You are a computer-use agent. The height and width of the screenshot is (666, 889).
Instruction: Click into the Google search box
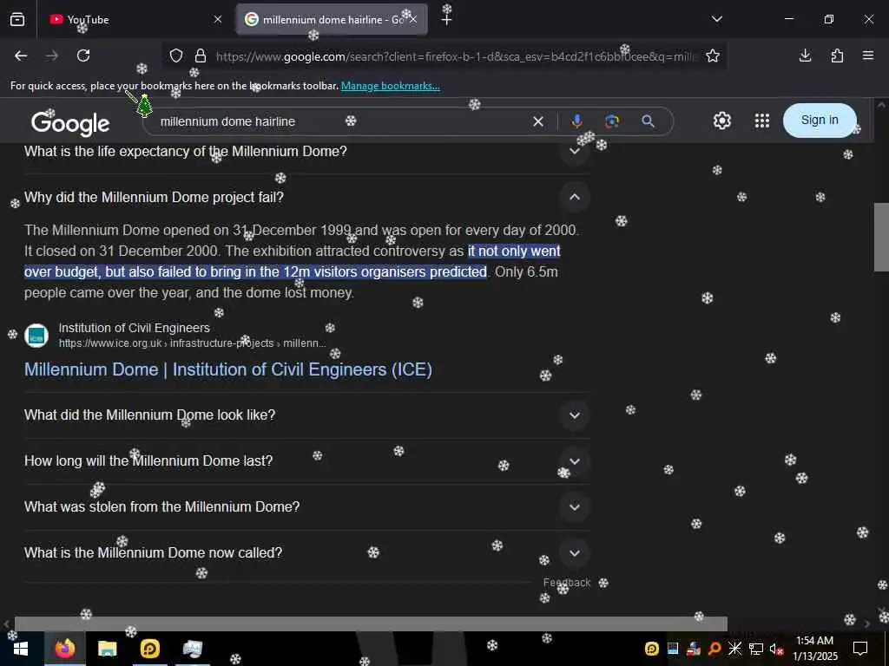[340, 121]
